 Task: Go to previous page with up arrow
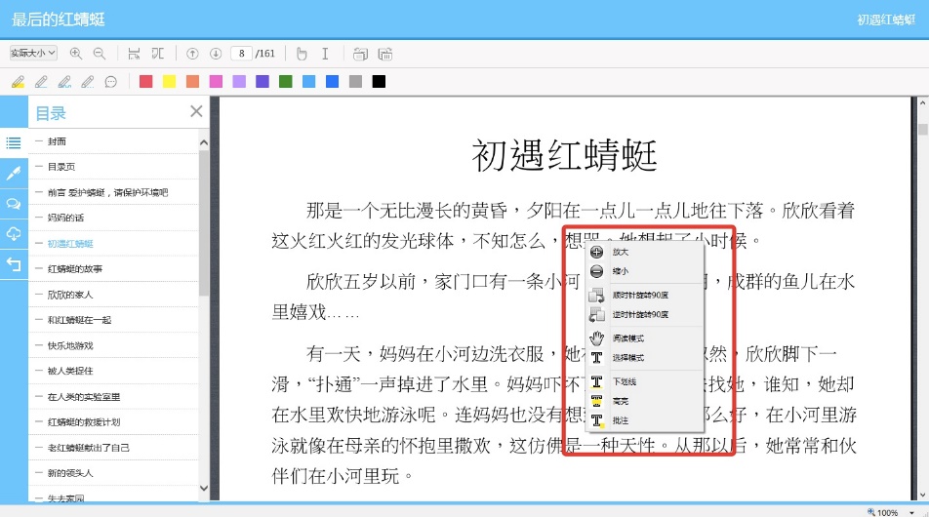pos(192,54)
